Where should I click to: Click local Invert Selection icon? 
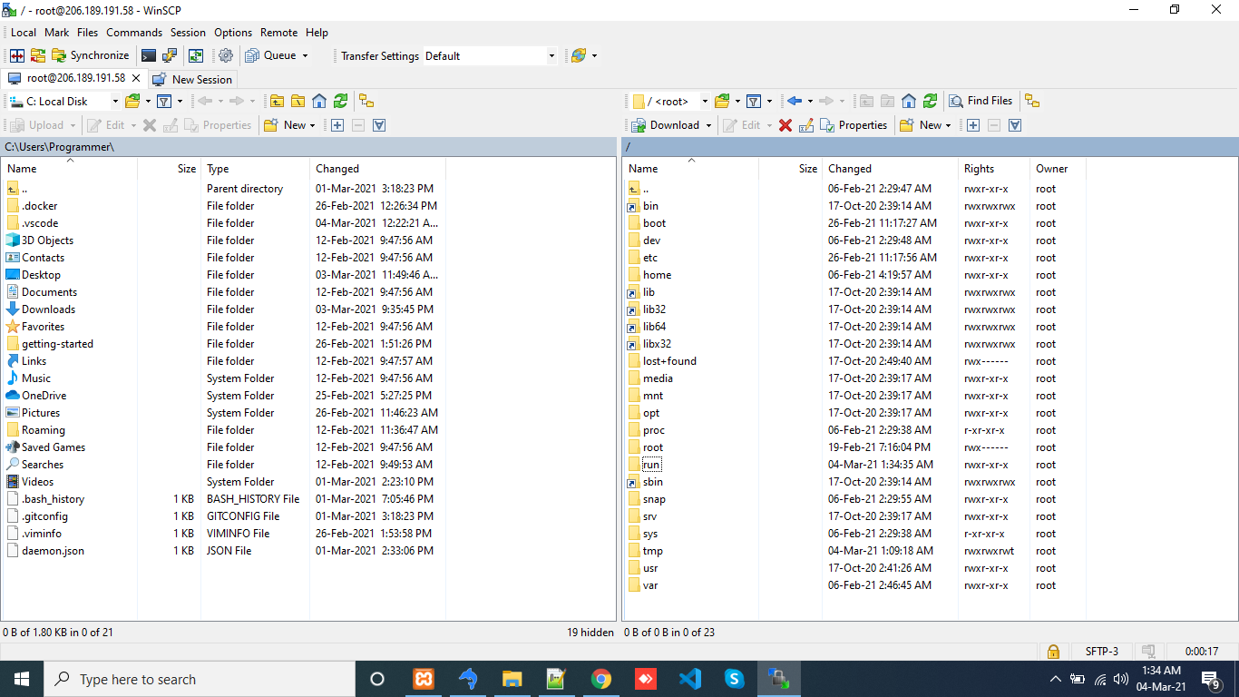click(x=379, y=125)
